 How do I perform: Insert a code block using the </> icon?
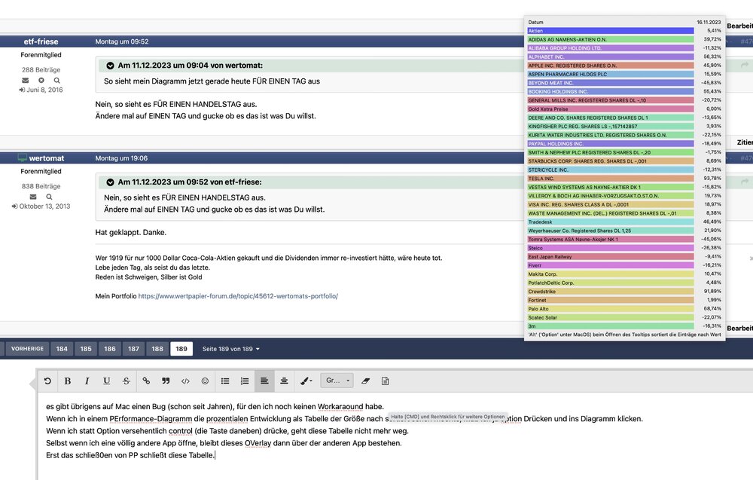pos(185,381)
